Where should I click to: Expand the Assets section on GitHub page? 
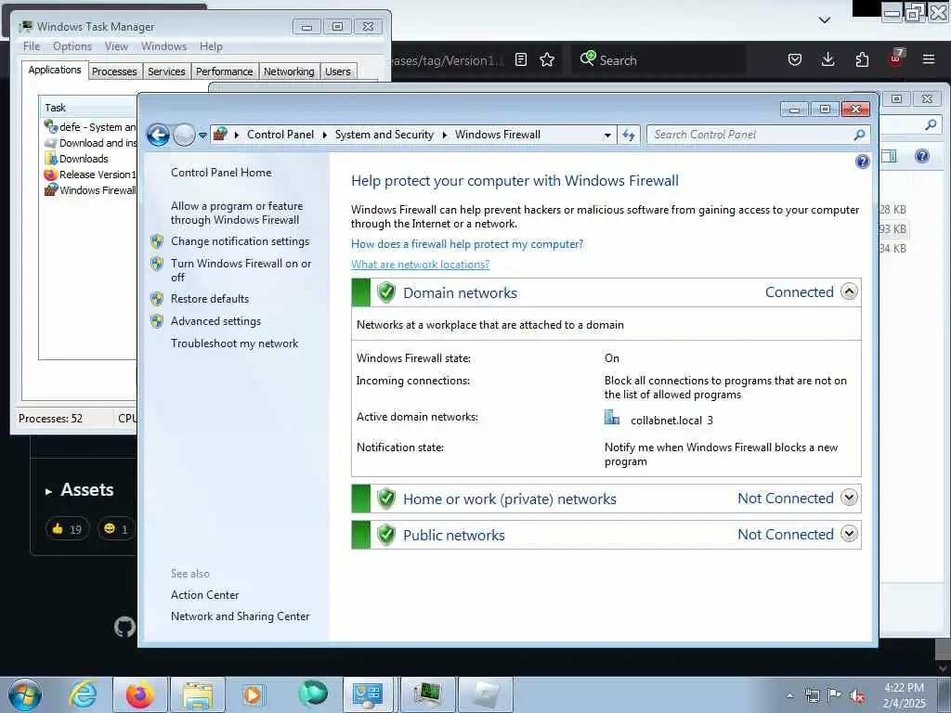(80, 490)
